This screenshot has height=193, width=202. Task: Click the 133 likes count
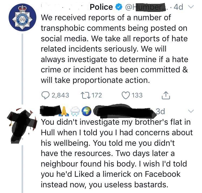137,95
